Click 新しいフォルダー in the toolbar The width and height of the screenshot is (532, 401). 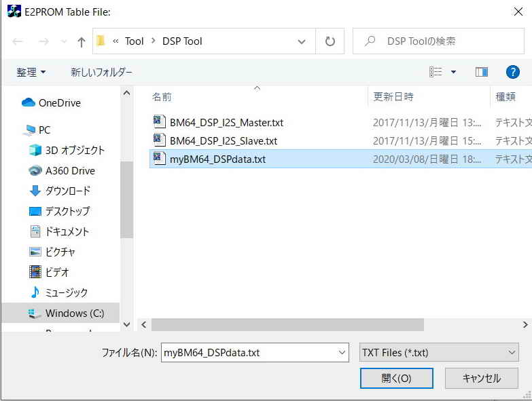(x=101, y=72)
